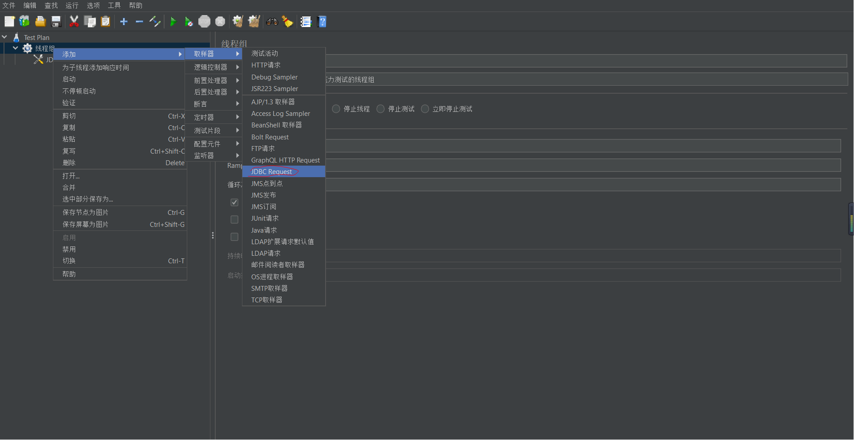Click the Help question mark icon
Image resolution: width=854 pixels, height=440 pixels.
coord(322,21)
